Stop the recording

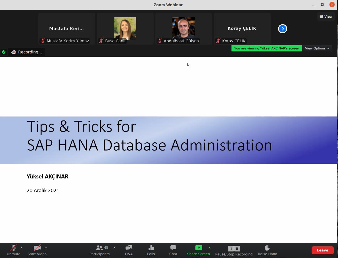237,249
